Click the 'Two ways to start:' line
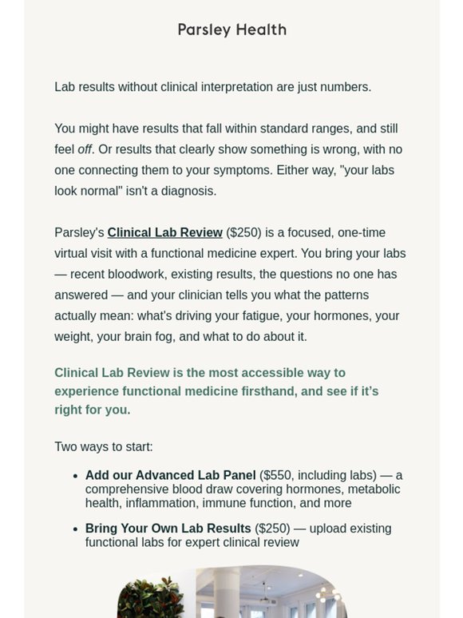Image resolution: width=463 pixels, height=618 pixels. coord(104,447)
